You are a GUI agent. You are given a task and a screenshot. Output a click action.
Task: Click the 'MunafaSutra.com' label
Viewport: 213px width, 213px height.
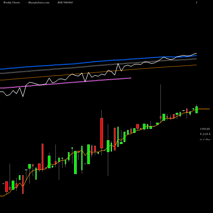39,3
